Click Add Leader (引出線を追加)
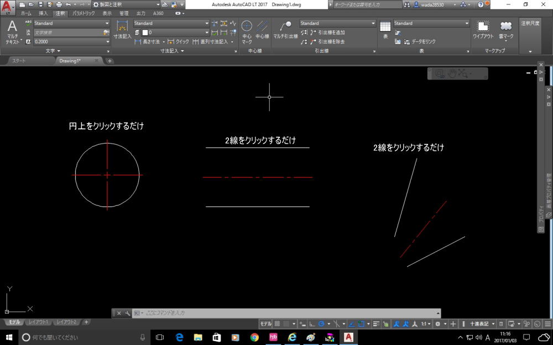Image resolution: width=553 pixels, height=345 pixels. [x=327, y=33]
